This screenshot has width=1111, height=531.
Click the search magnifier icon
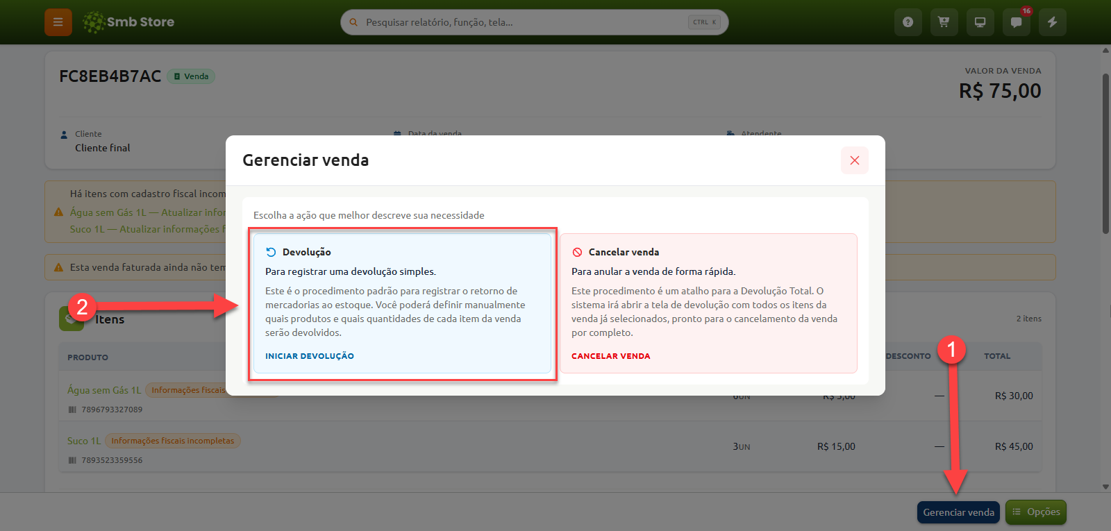pyautogui.click(x=353, y=22)
